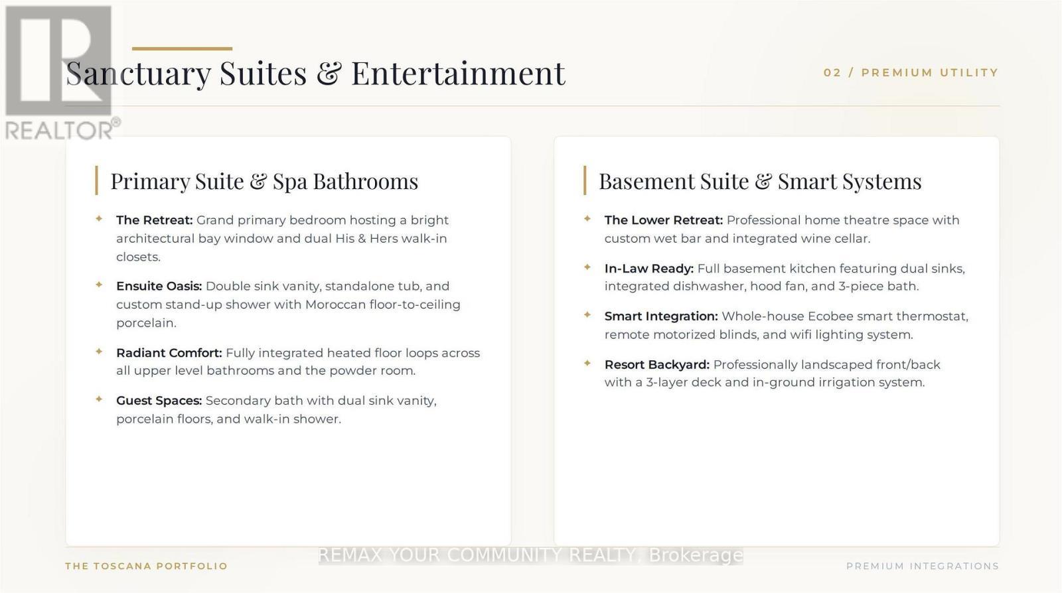Image resolution: width=1062 pixels, height=593 pixels.
Task: Click the star bullet beside The Lower Retreat
Action: click(x=587, y=218)
